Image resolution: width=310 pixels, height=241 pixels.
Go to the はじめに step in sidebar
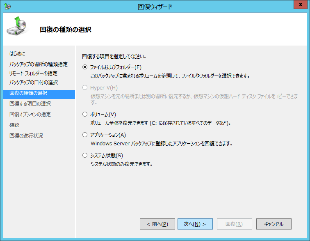click(x=17, y=53)
